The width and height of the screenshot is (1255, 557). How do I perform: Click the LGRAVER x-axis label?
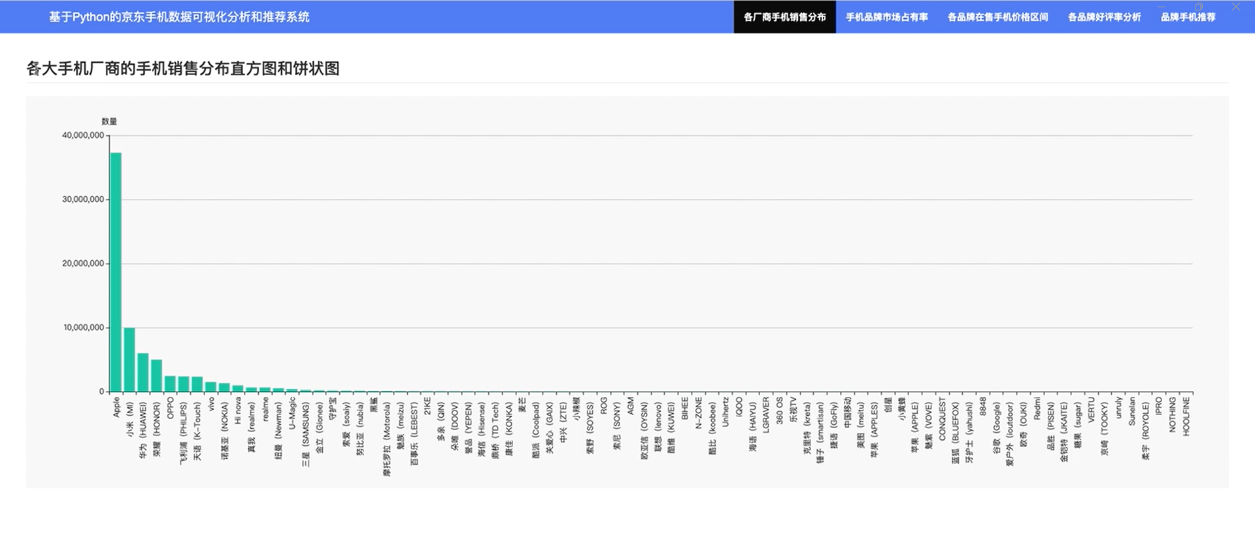pyautogui.click(x=765, y=414)
